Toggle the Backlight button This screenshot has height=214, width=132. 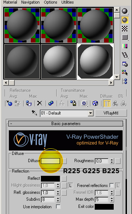(125, 20)
